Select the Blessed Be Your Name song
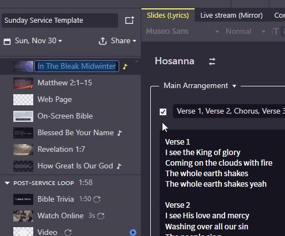The image size is (285, 236). (70, 133)
